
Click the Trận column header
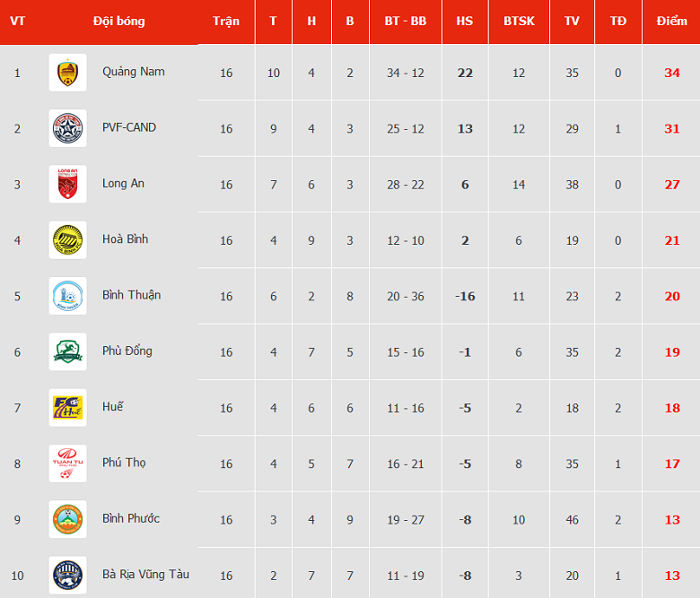226,22
